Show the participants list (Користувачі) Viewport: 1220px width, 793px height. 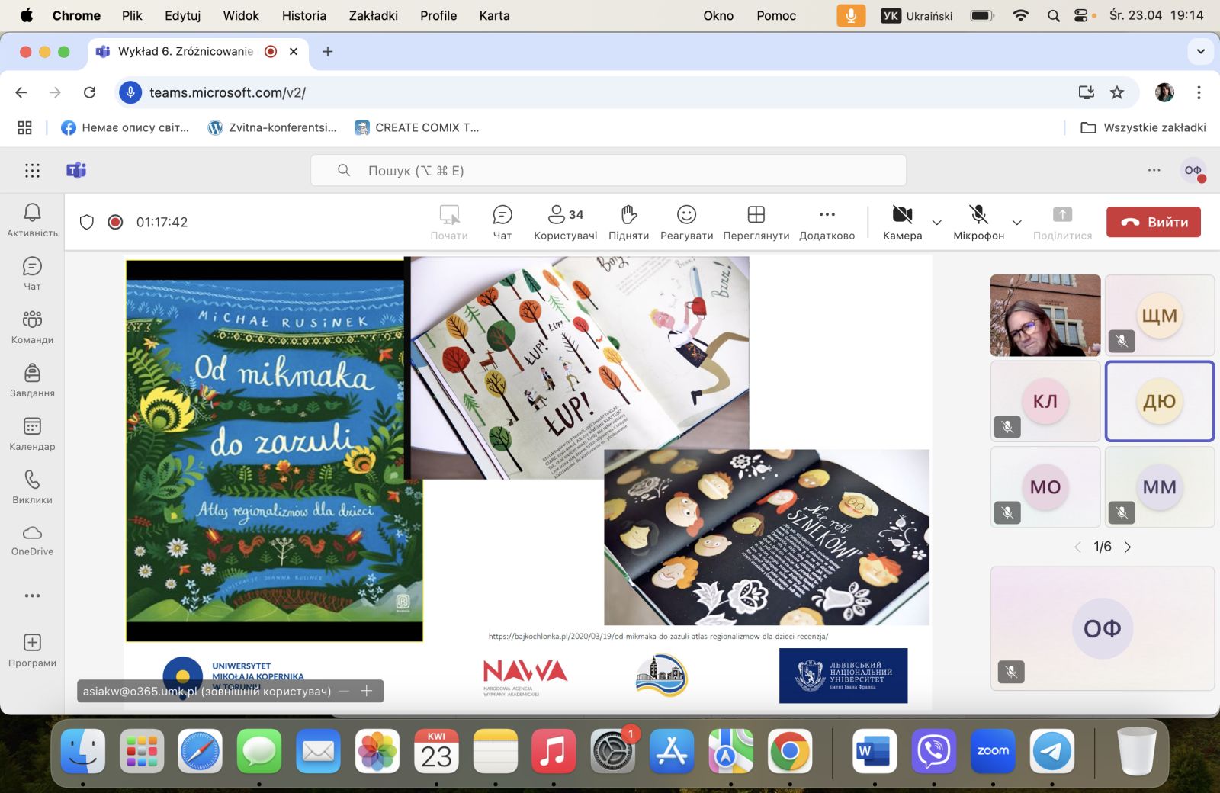tap(565, 222)
